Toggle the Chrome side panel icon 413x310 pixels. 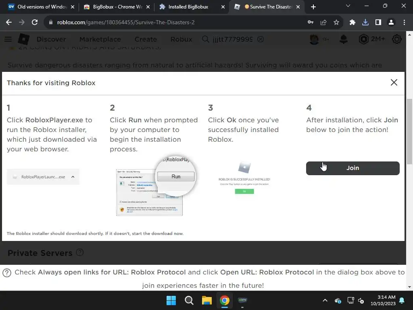click(x=378, y=23)
